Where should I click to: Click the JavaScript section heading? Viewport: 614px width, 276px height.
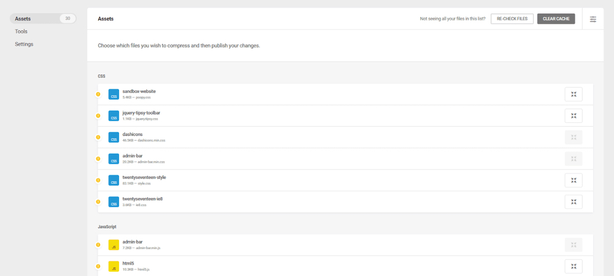click(x=107, y=227)
